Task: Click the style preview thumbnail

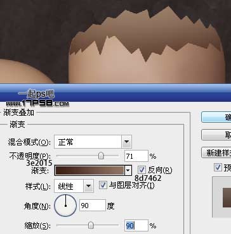Action: click(227, 197)
